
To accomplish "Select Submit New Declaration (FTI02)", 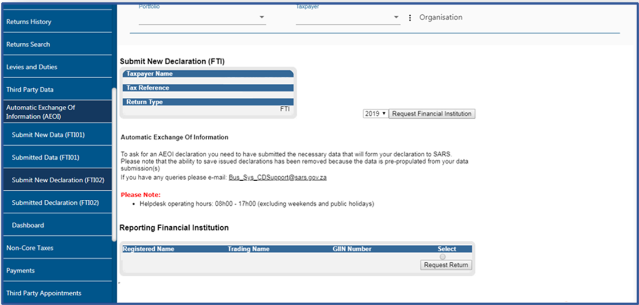I will (58, 180).
